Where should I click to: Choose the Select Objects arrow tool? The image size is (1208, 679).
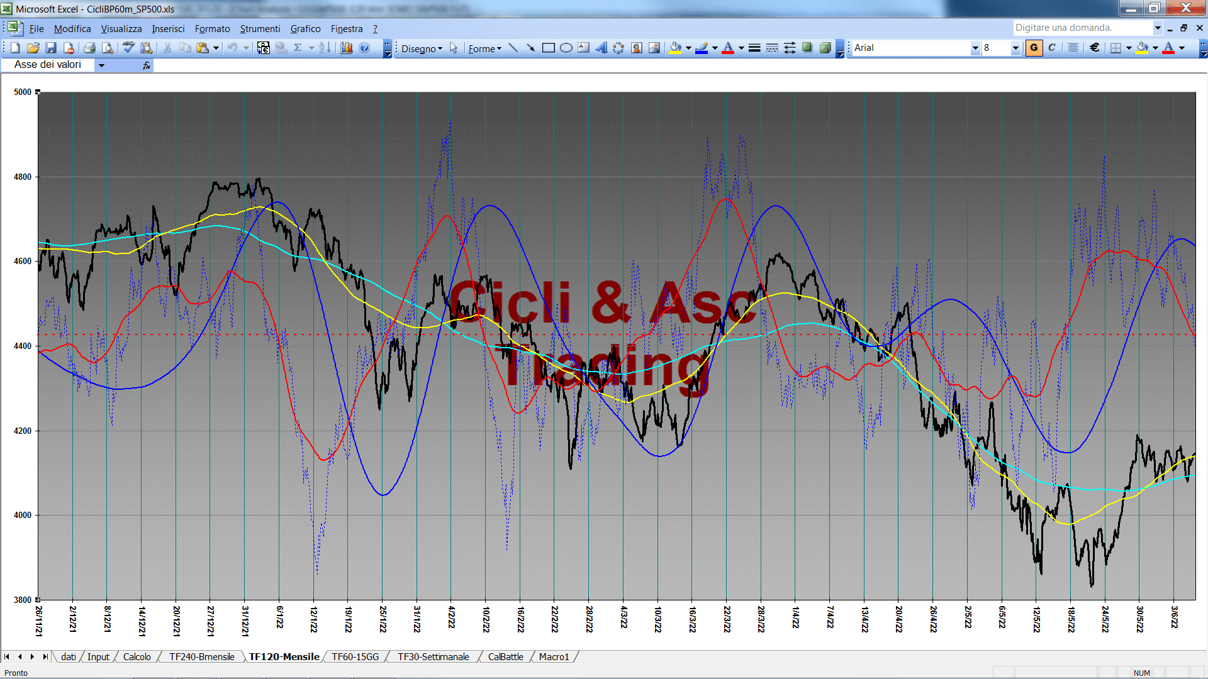click(454, 48)
